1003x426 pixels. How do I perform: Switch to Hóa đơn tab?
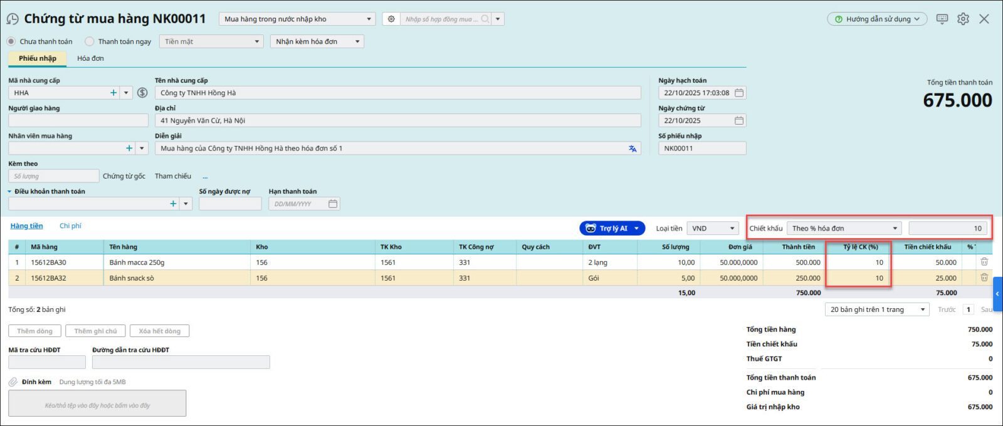[x=90, y=58]
